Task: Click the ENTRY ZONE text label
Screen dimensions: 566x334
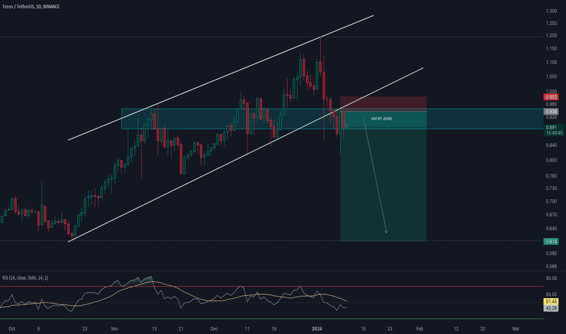Action: pos(381,119)
